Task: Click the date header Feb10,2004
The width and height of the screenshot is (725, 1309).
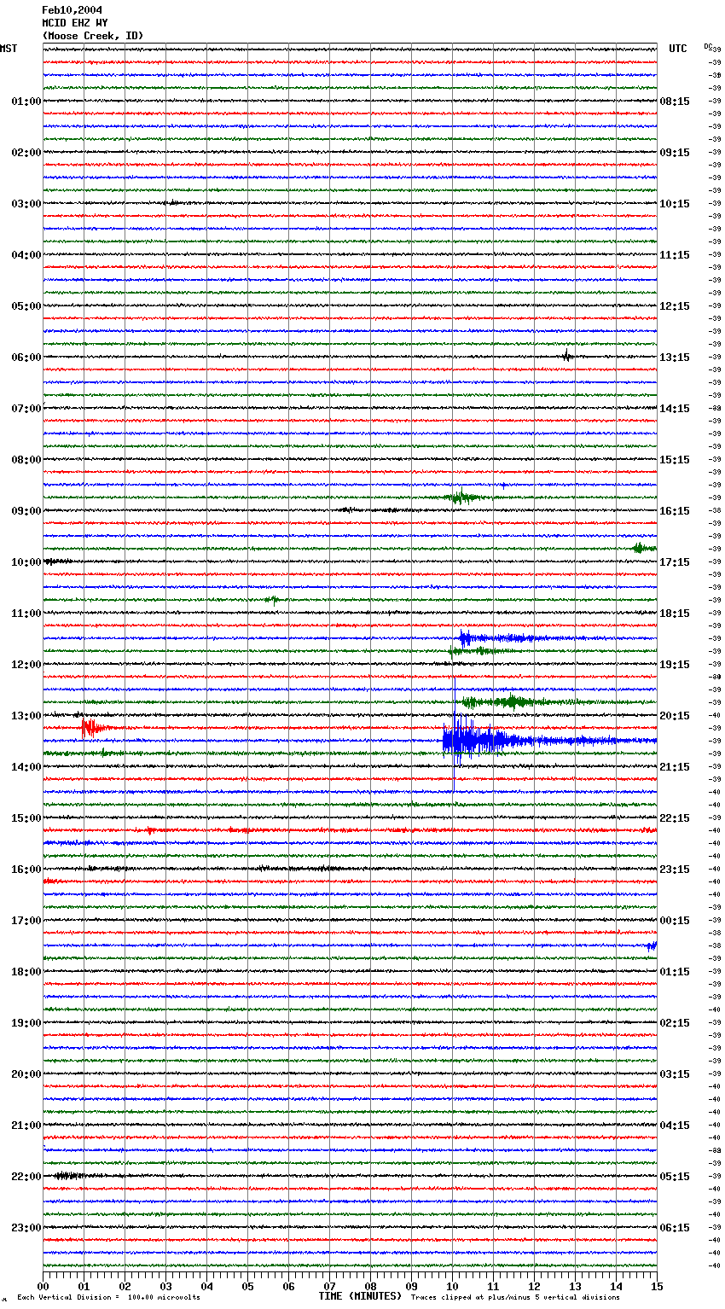Action: pos(72,10)
